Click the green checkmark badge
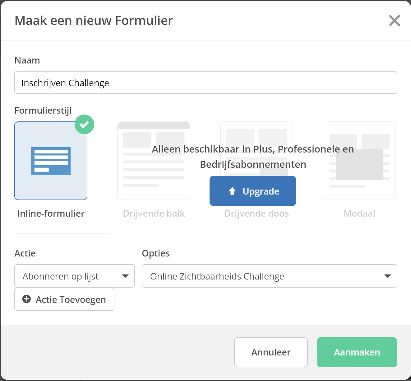The width and height of the screenshot is (411, 381). [x=84, y=125]
